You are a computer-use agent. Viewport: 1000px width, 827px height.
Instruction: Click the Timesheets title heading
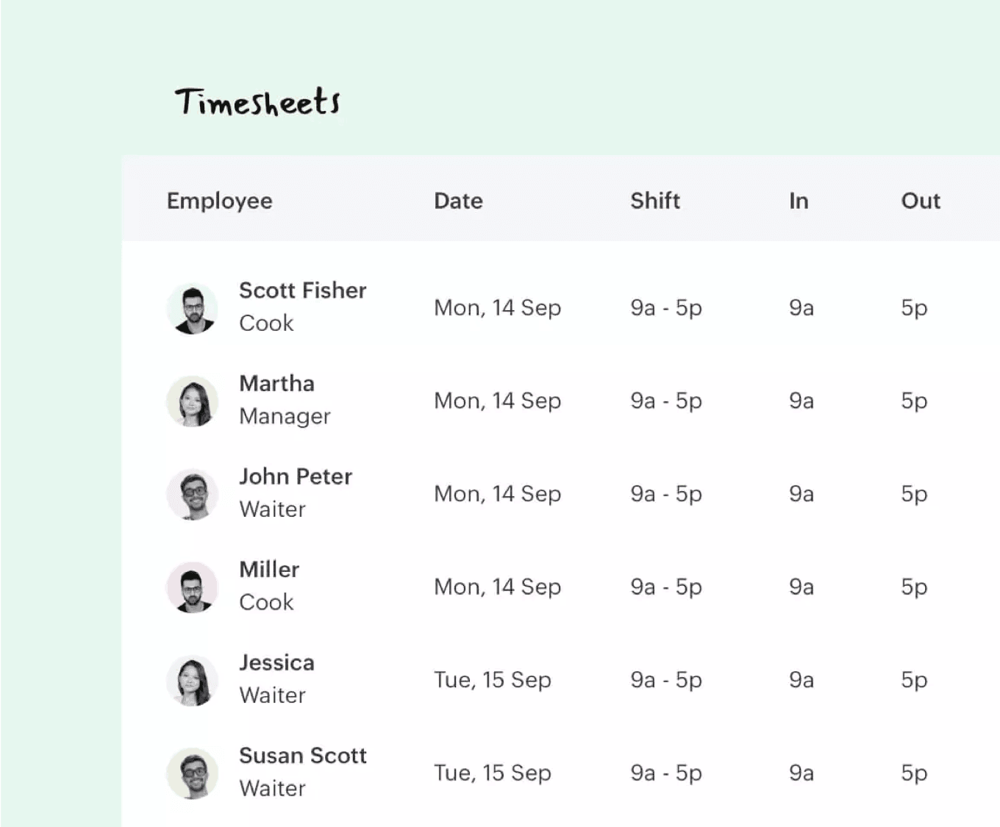tap(257, 101)
